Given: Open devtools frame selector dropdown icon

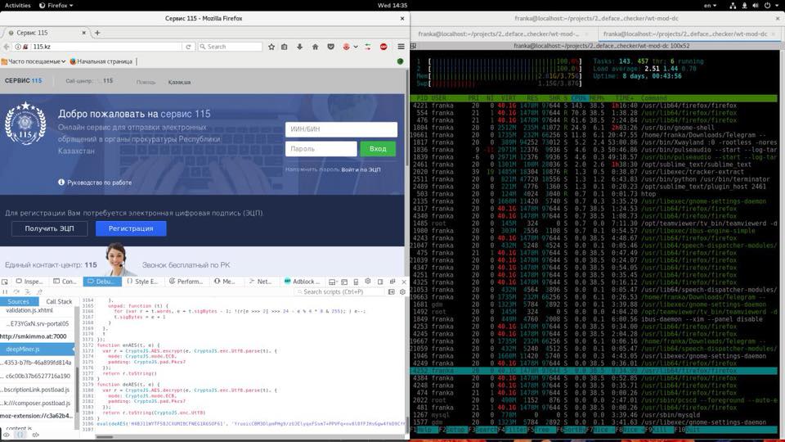Looking at the screenshot, I should point(332,282).
